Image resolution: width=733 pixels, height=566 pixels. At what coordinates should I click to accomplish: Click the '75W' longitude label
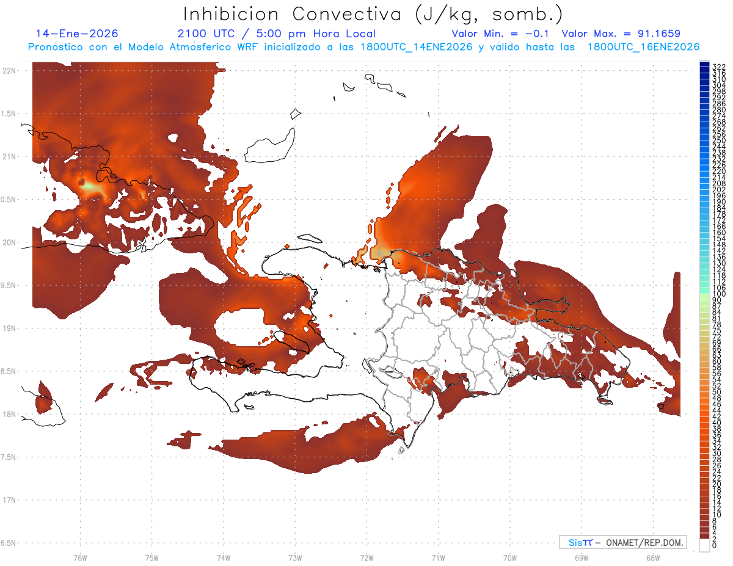coord(152,557)
